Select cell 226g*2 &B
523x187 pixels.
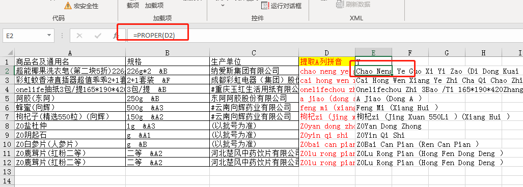coord(168,71)
